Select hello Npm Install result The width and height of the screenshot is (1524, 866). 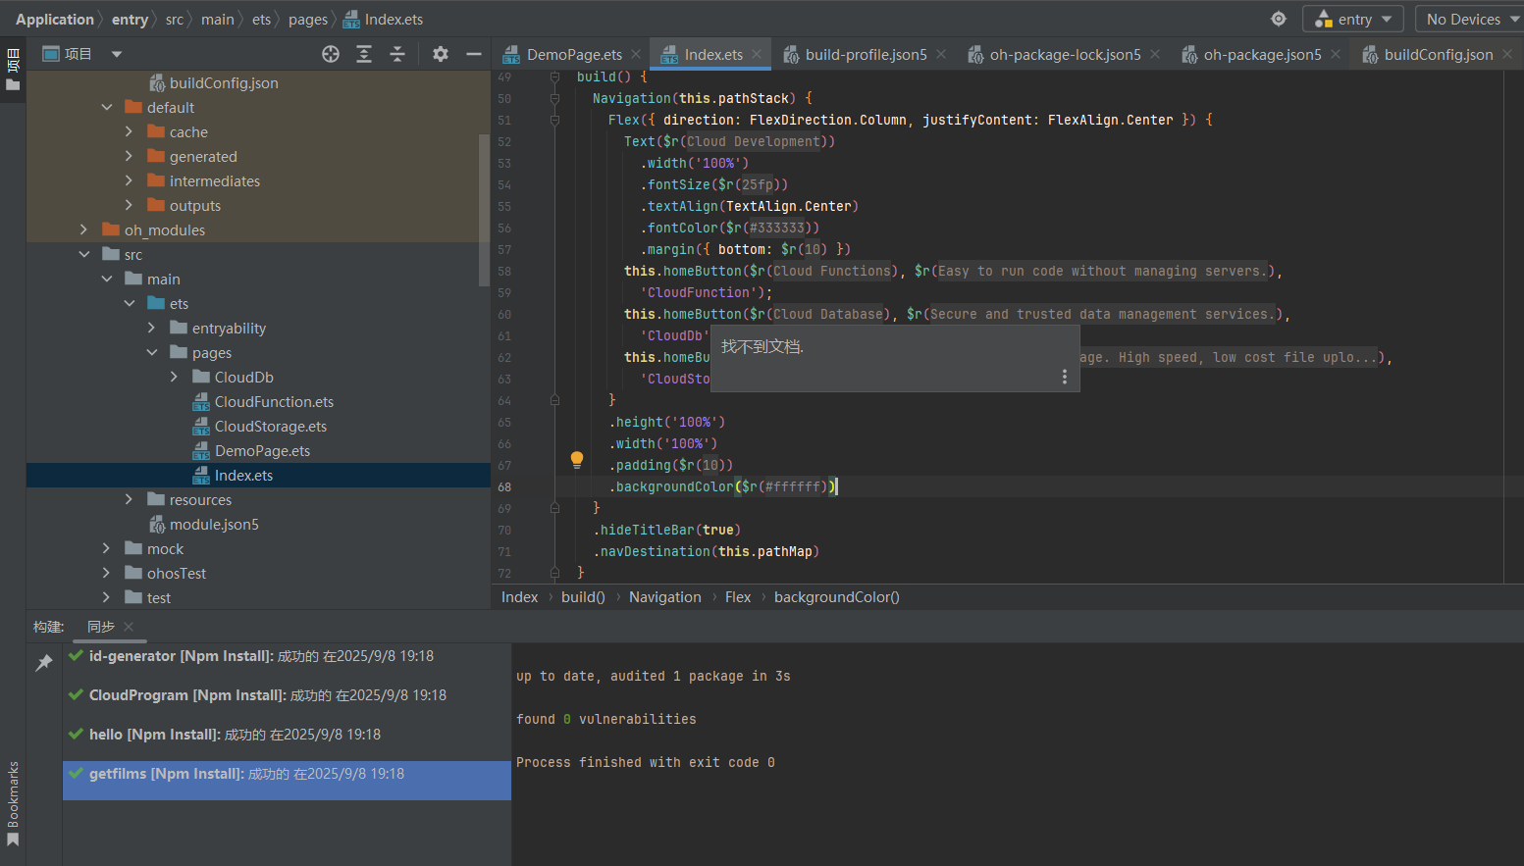(287, 735)
